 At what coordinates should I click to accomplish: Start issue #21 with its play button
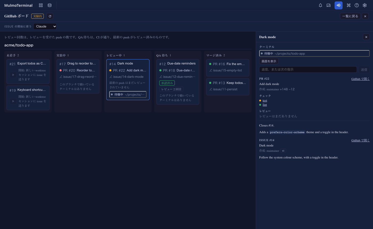click(13, 75)
